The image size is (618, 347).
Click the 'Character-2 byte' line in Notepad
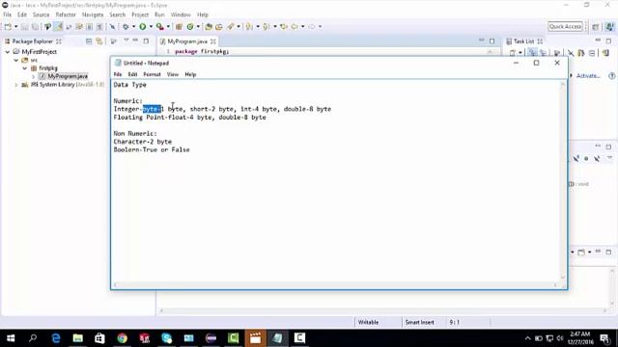pyautogui.click(x=143, y=142)
